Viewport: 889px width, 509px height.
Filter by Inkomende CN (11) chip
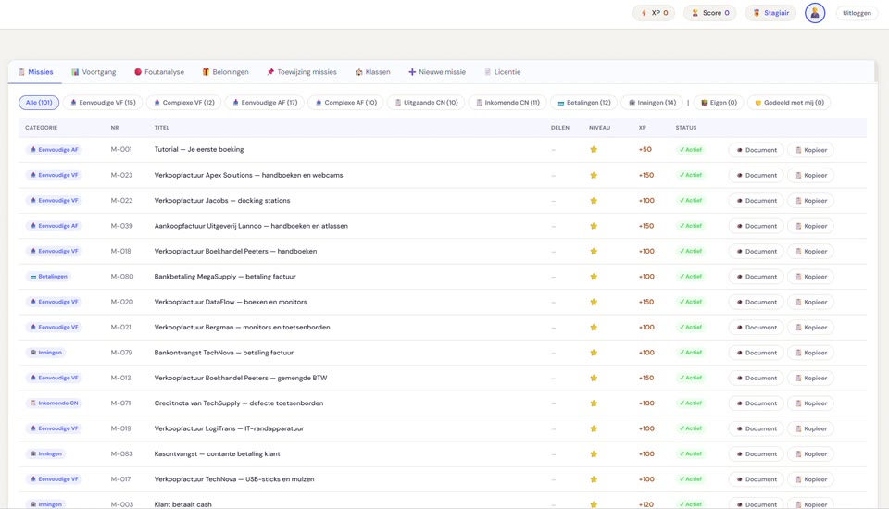tap(507, 103)
